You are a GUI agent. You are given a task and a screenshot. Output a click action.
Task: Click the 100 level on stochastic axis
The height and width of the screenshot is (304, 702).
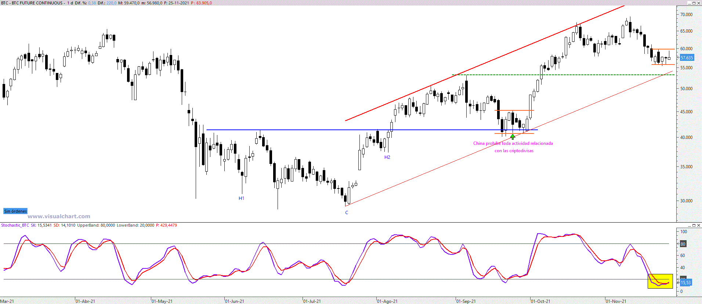(684, 232)
